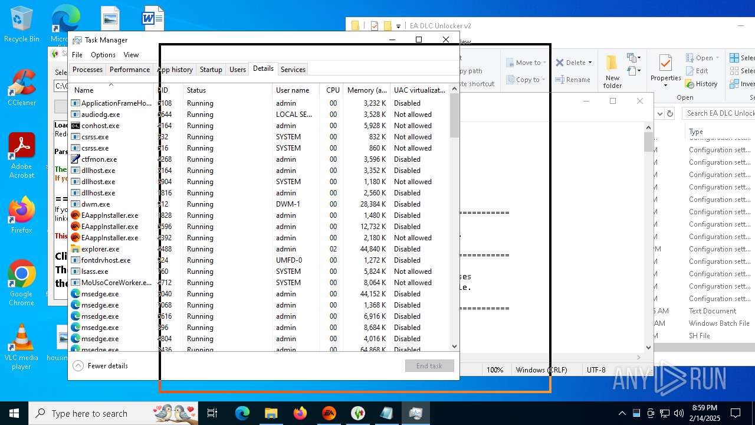The height and width of the screenshot is (425, 755).
Task: Open VLC media player desktop shortcut
Action: (x=21, y=347)
